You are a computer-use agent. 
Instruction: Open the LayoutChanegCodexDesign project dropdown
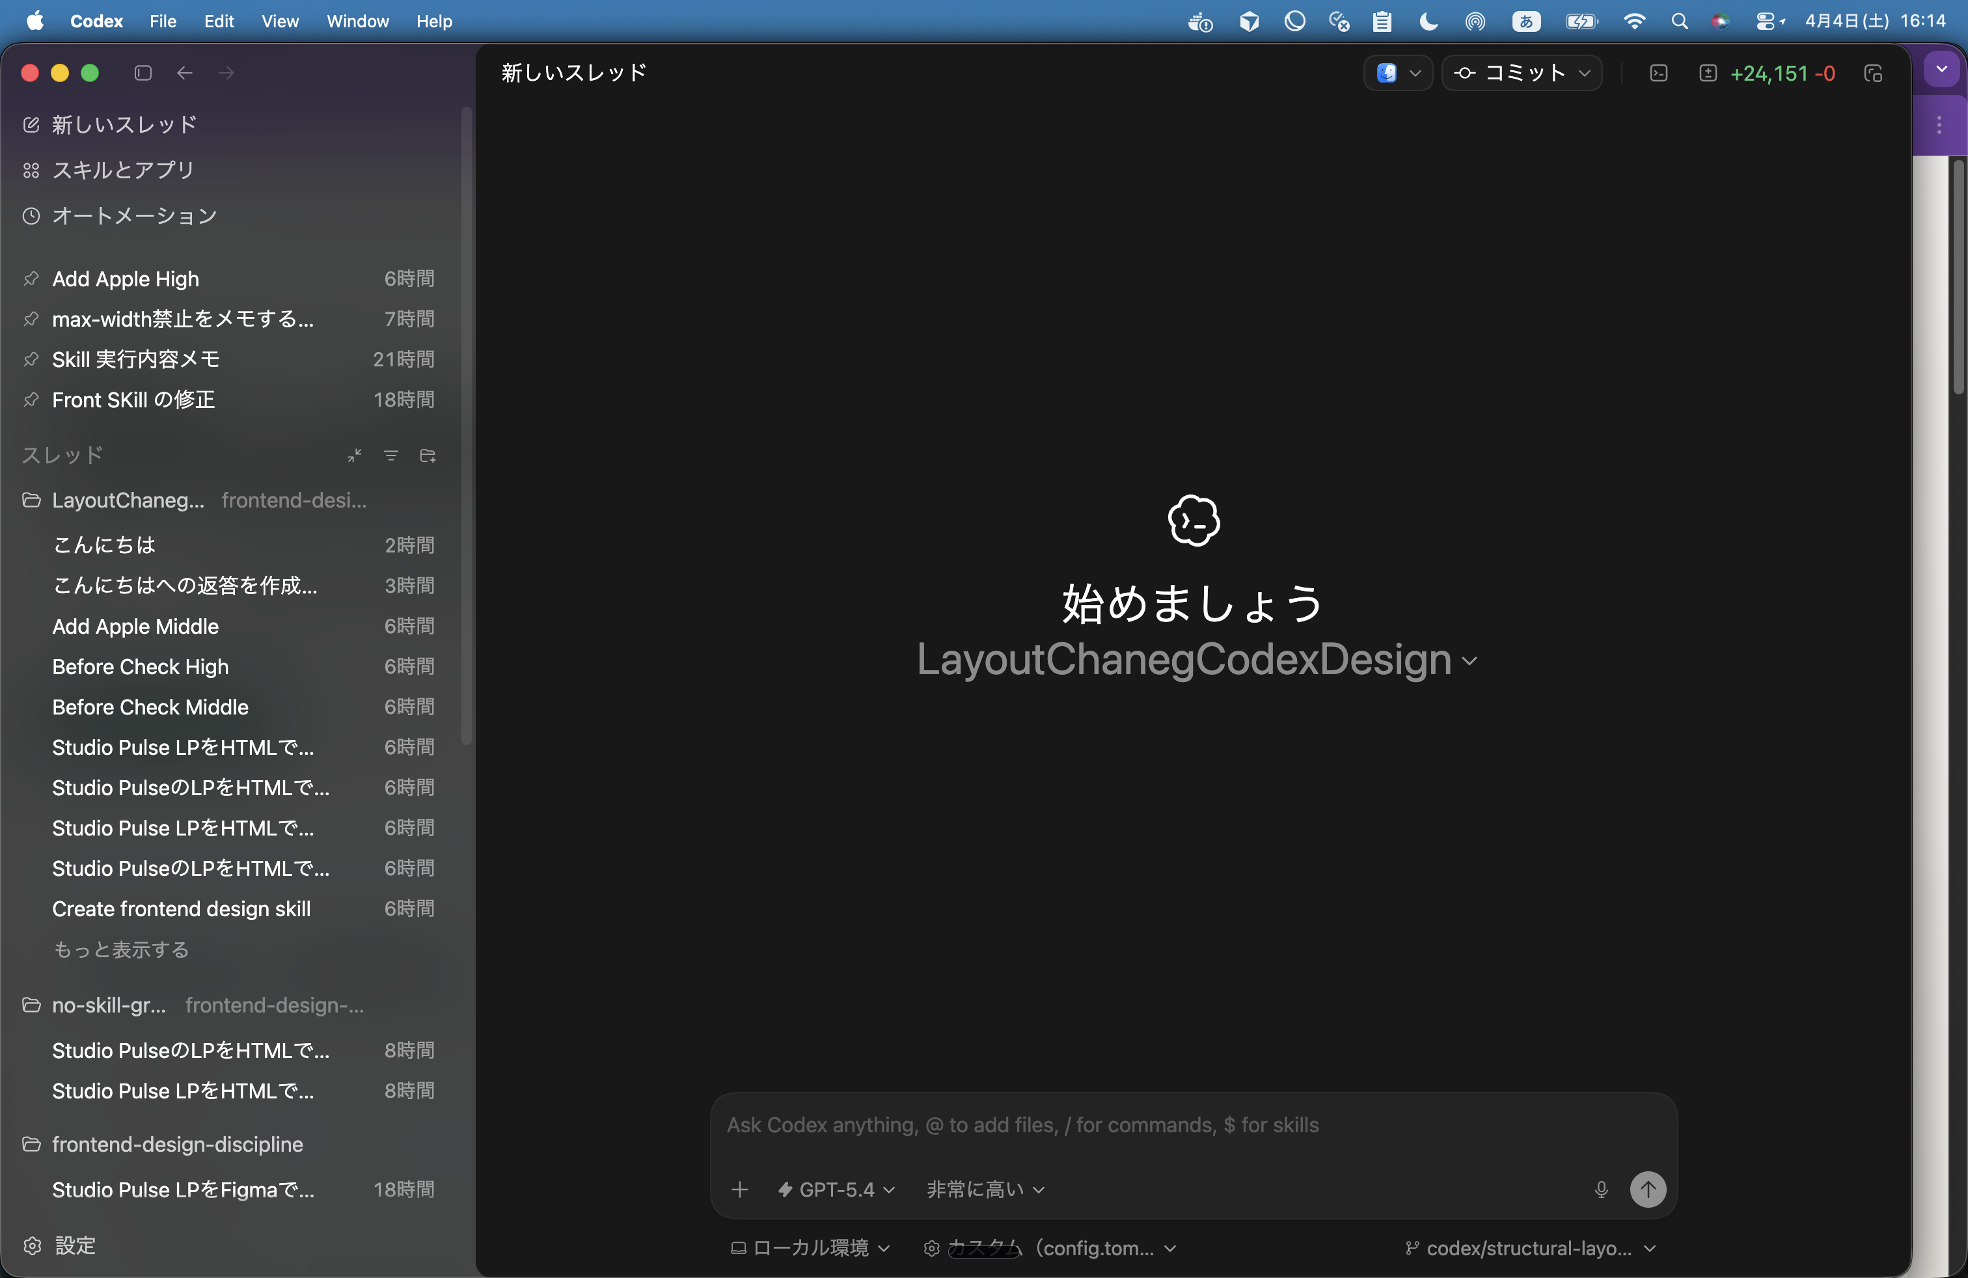click(1197, 660)
